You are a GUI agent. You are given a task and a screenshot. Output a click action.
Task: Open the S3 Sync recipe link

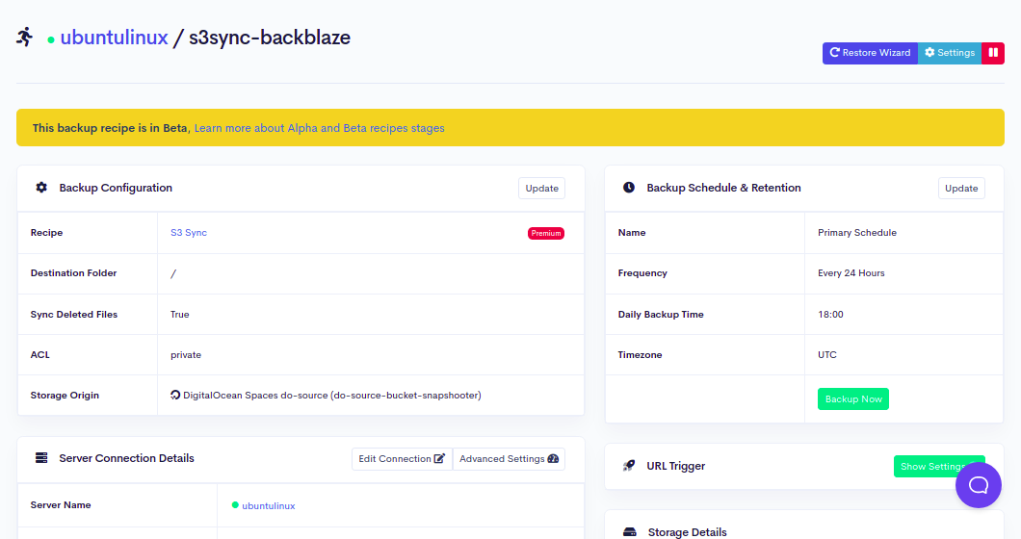(189, 232)
